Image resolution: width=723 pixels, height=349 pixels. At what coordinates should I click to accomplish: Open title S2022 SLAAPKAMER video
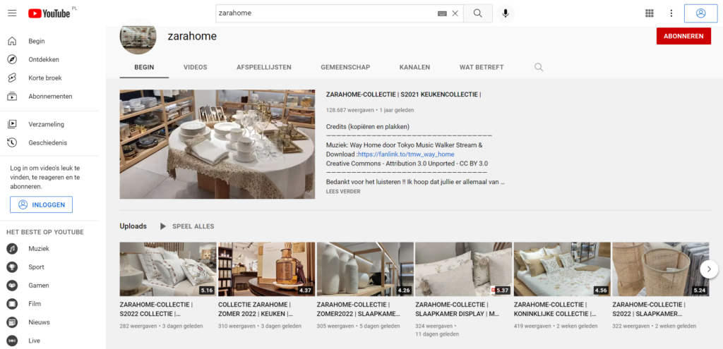pos(649,310)
